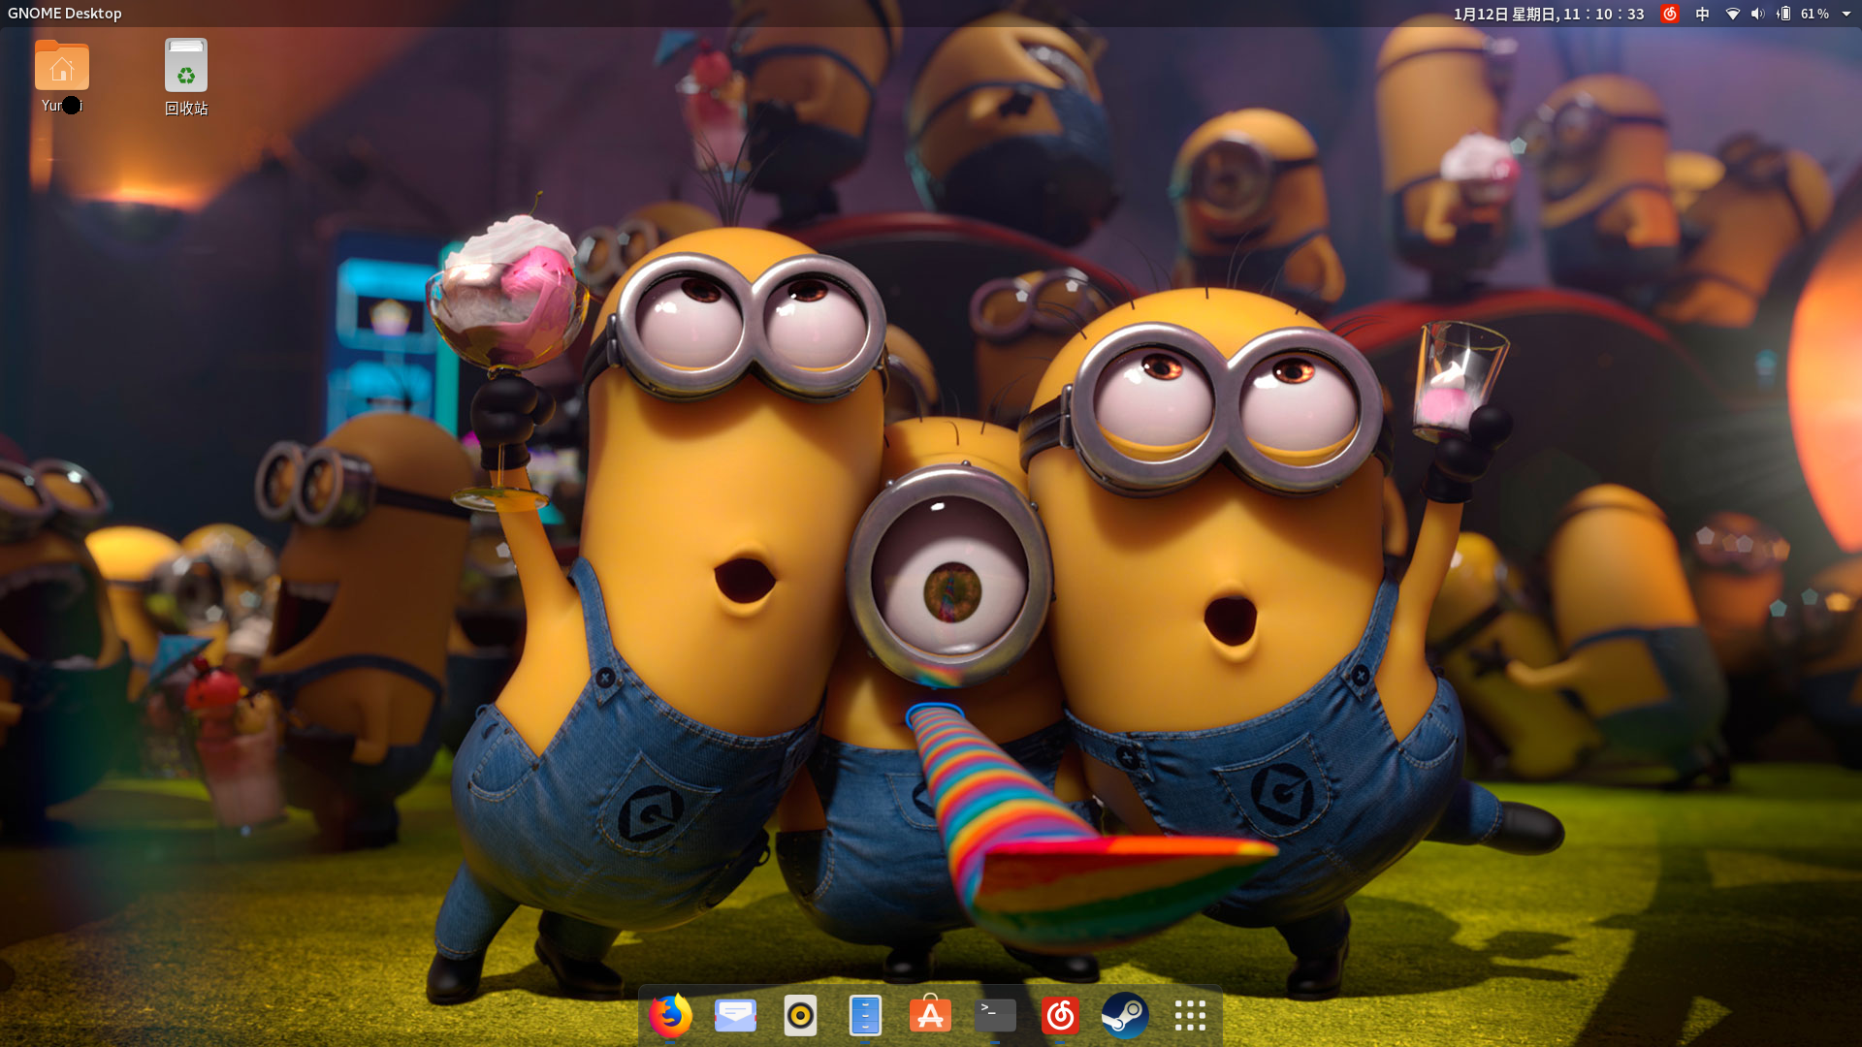Image resolution: width=1862 pixels, height=1047 pixels.
Task: Open the Files manager from dock
Action: coord(865,1015)
